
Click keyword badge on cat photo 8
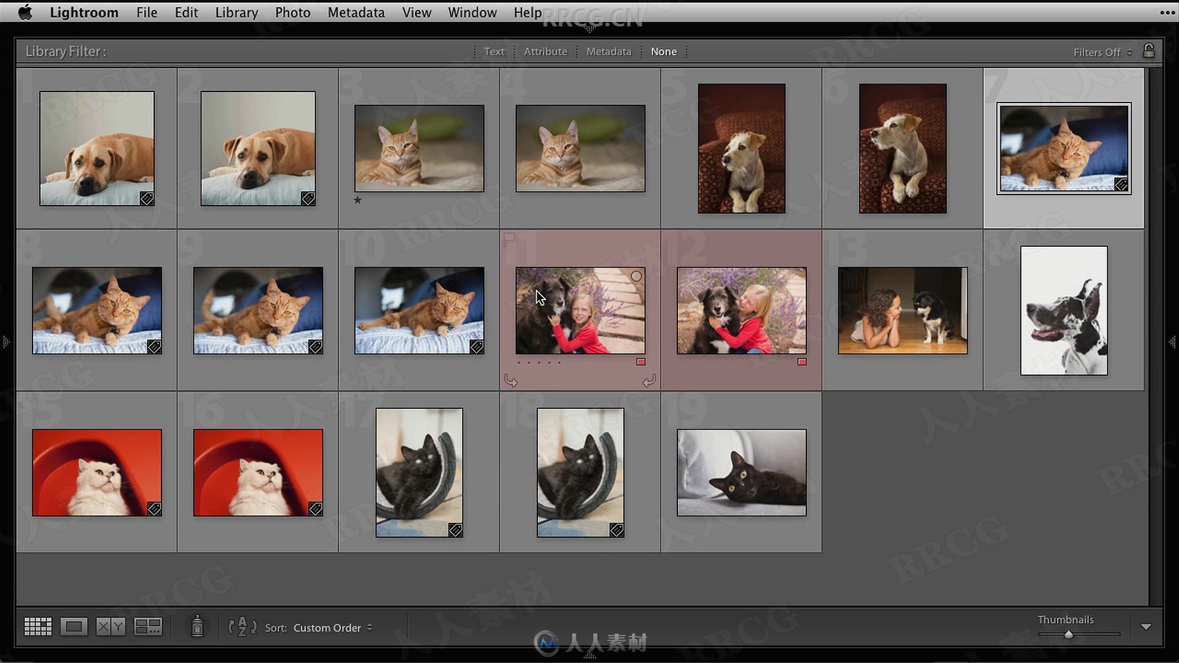(x=154, y=347)
